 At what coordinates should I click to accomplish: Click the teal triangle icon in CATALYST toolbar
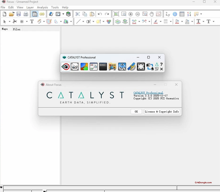[157, 64]
